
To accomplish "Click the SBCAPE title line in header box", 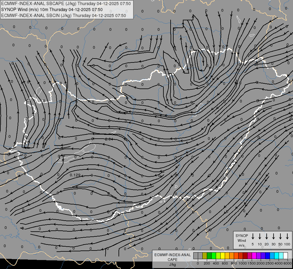I will 66,4.
